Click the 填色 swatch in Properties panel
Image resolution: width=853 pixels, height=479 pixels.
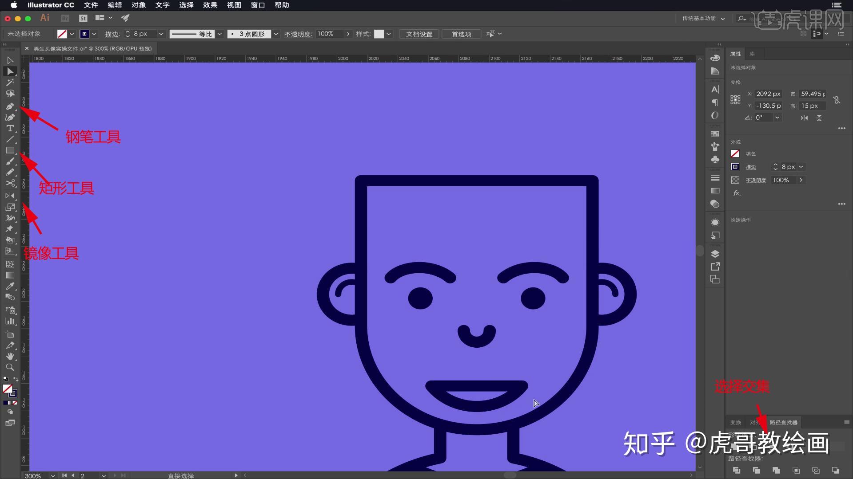735,153
